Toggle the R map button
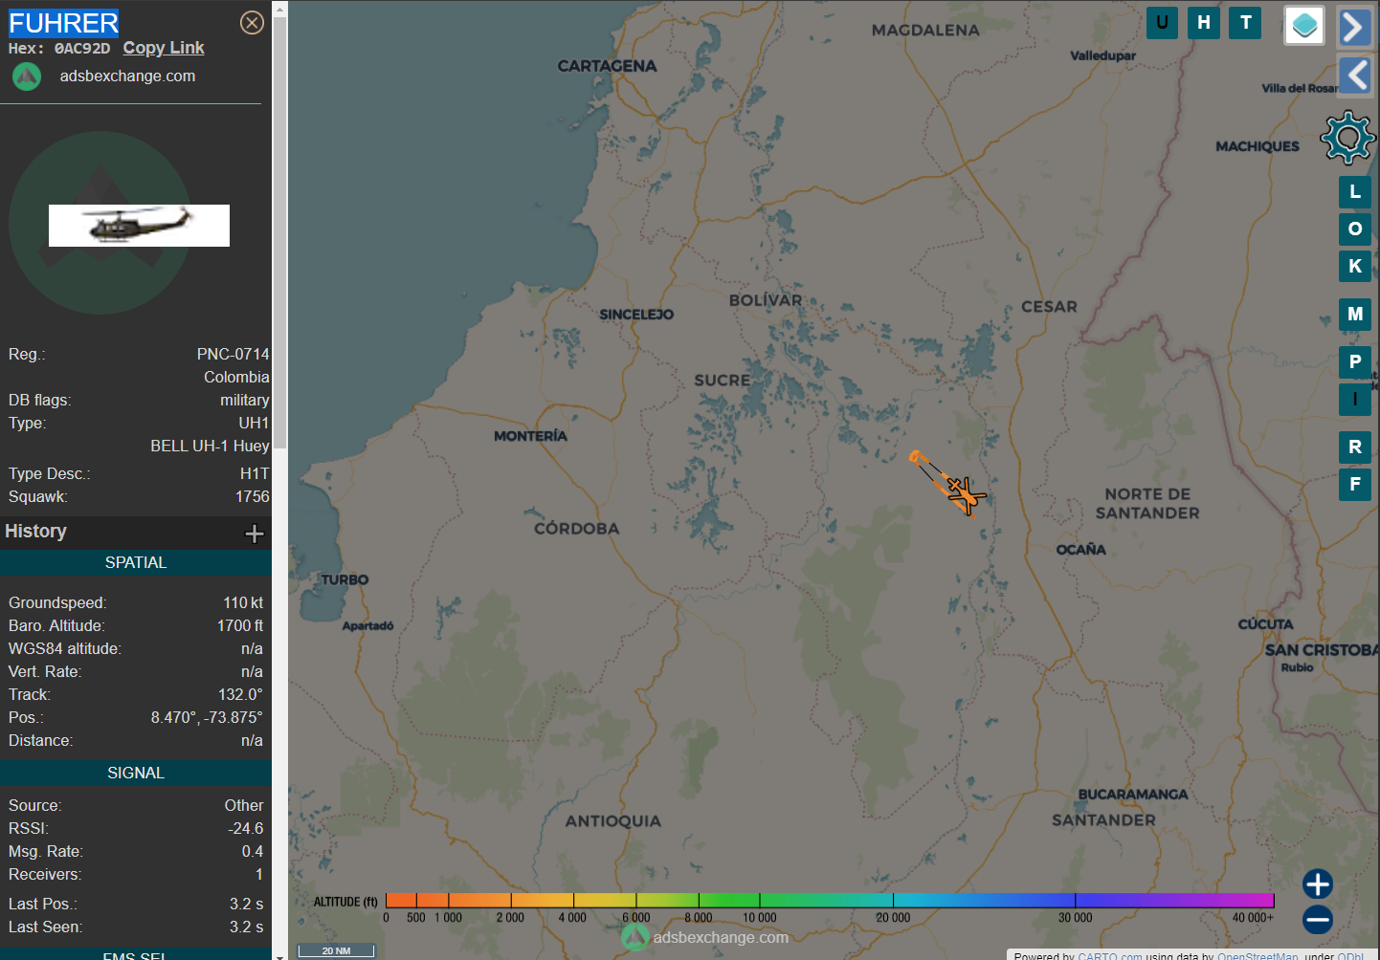 pyautogui.click(x=1355, y=447)
